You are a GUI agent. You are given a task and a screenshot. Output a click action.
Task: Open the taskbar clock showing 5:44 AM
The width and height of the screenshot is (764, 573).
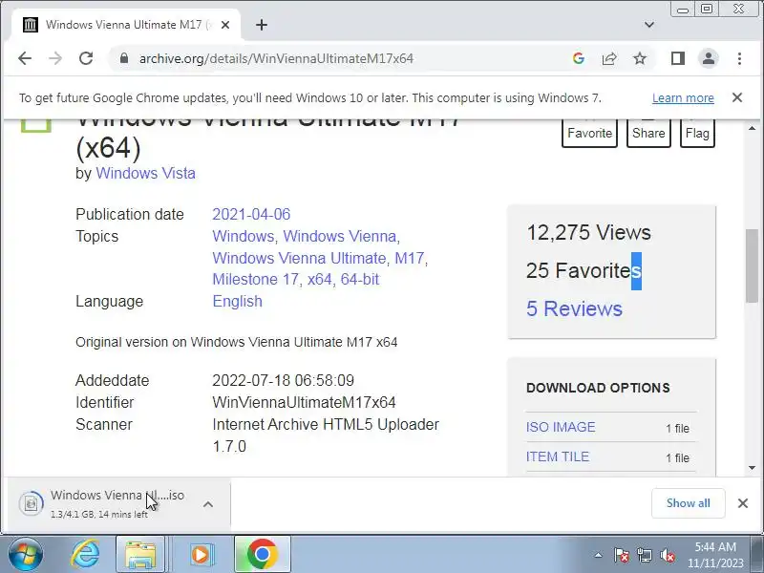point(715,555)
